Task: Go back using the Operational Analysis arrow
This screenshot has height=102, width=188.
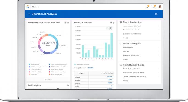Action: [x=29, y=14]
